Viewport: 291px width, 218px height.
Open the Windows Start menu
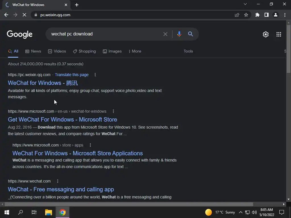(x=7, y=212)
